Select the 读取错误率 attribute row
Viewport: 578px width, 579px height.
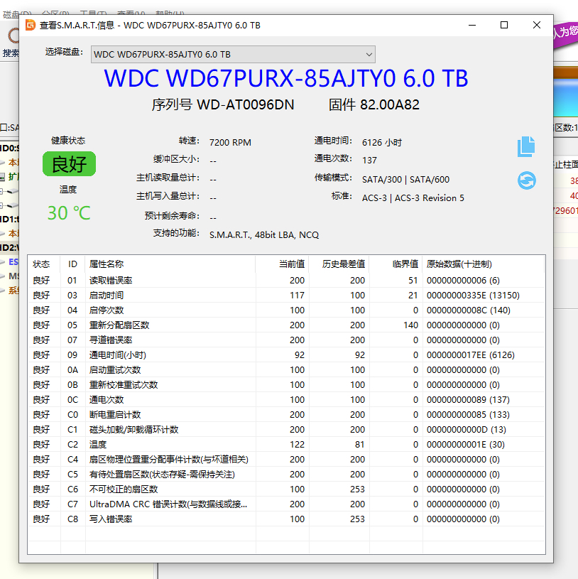pyautogui.click(x=142, y=280)
